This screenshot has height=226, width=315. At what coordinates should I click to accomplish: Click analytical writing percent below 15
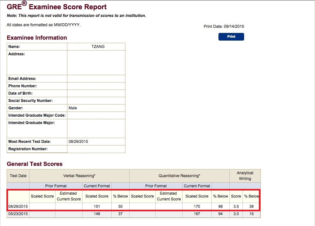(x=251, y=214)
